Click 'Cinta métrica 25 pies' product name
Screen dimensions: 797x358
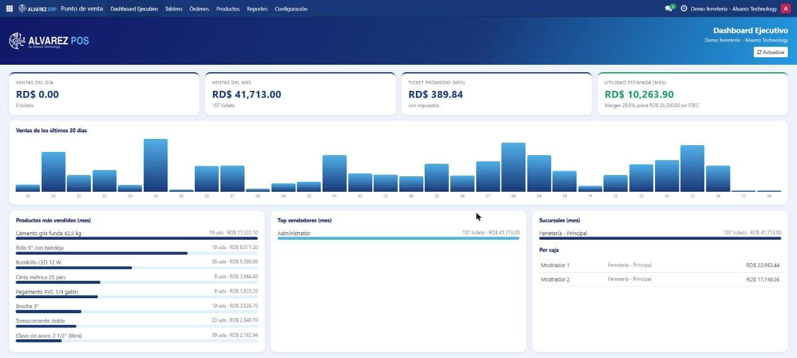41,276
